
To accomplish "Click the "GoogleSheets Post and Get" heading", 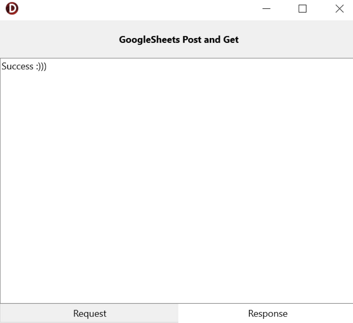I will [179, 40].
